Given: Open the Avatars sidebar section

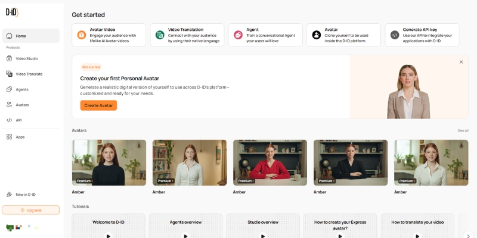Looking at the screenshot, I should point(22,105).
